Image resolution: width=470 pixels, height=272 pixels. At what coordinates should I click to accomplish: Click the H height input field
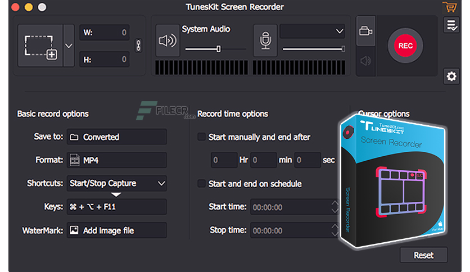[105, 59]
